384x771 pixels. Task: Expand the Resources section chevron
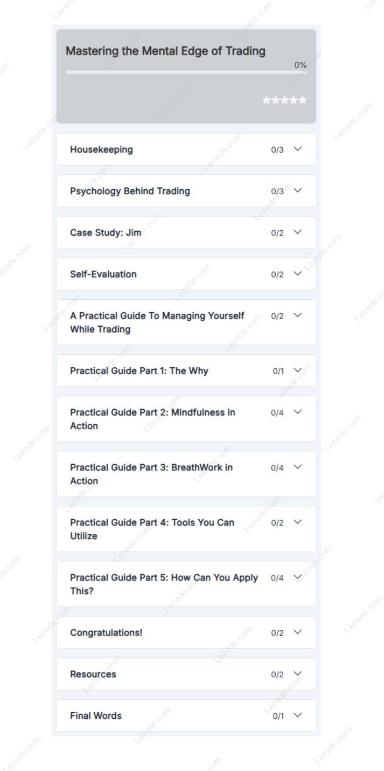pos(297,673)
